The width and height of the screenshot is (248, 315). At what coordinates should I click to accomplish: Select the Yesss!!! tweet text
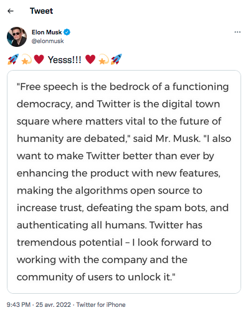65,60
